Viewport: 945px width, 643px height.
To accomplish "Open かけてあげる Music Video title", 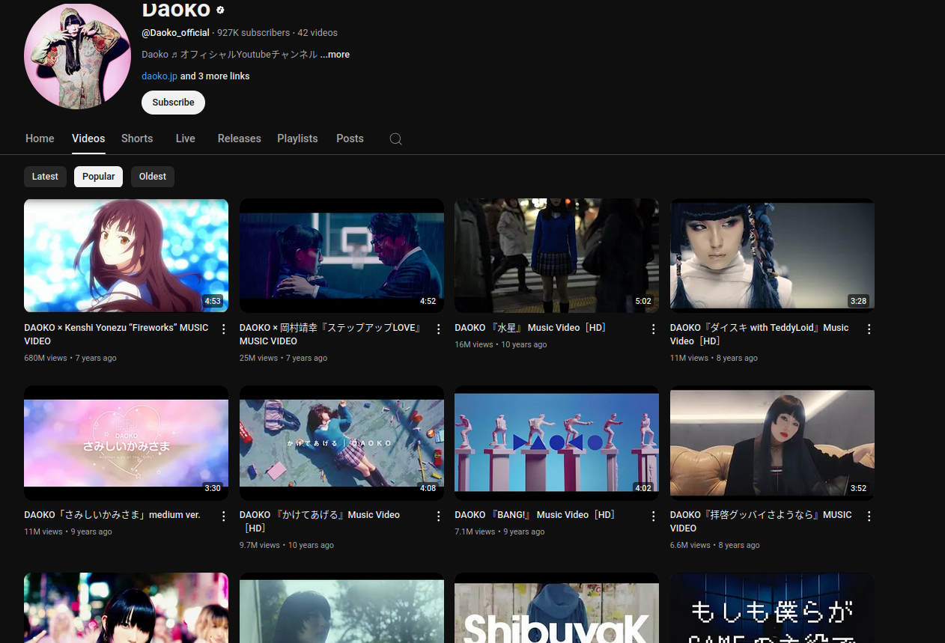I will click(x=320, y=522).
